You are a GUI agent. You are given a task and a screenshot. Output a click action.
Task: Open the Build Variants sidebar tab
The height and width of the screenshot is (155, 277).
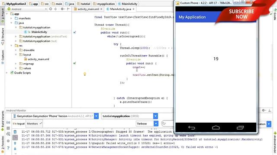point(3,121)
